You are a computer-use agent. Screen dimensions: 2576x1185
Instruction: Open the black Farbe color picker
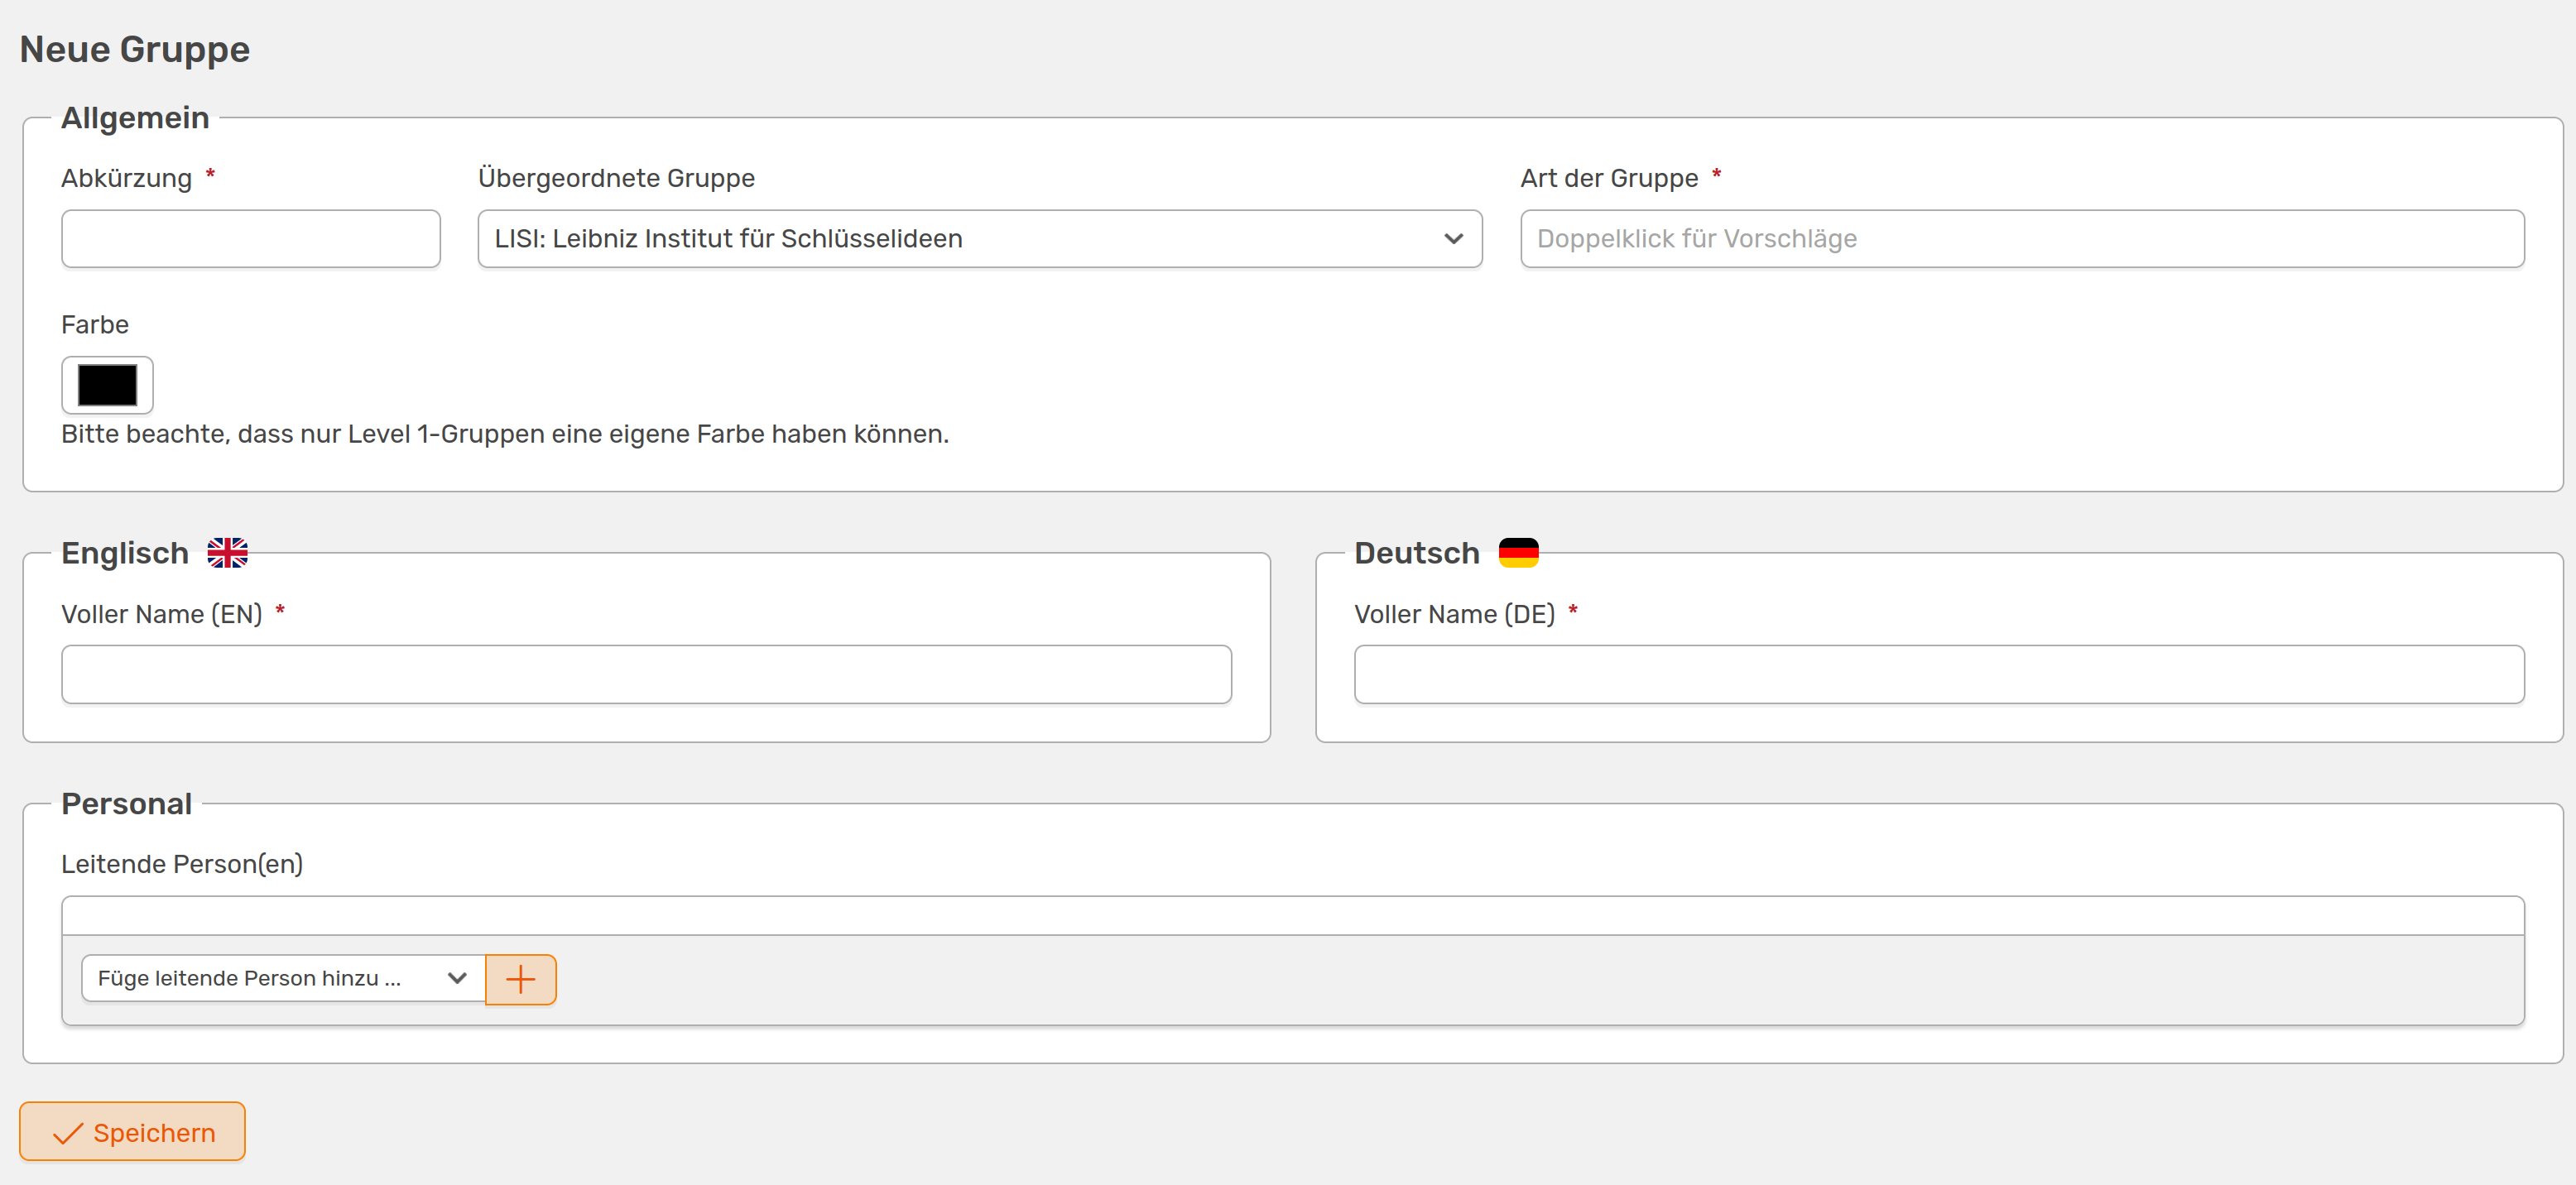click(x=107, y=385)
